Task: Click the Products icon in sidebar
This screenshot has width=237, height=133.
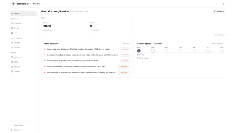Action: pyautogui.click(x=12, y=57)
